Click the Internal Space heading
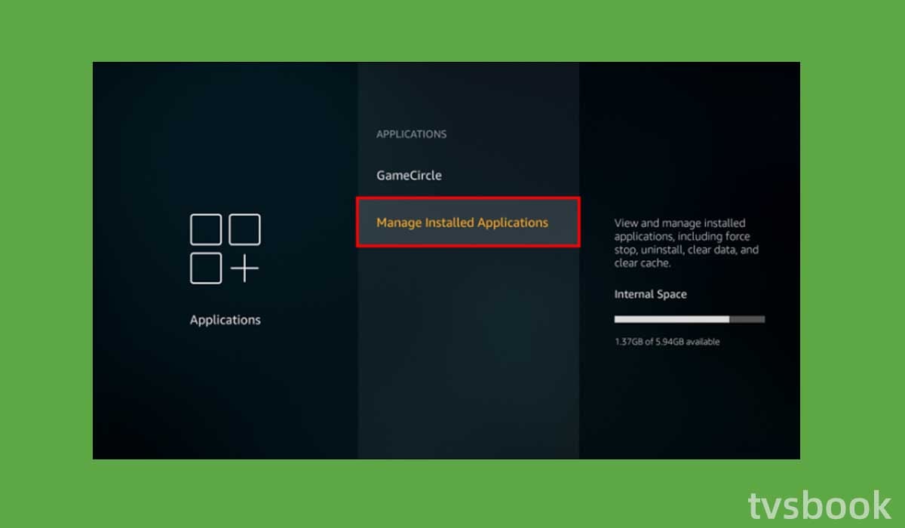 coord(650,294)
